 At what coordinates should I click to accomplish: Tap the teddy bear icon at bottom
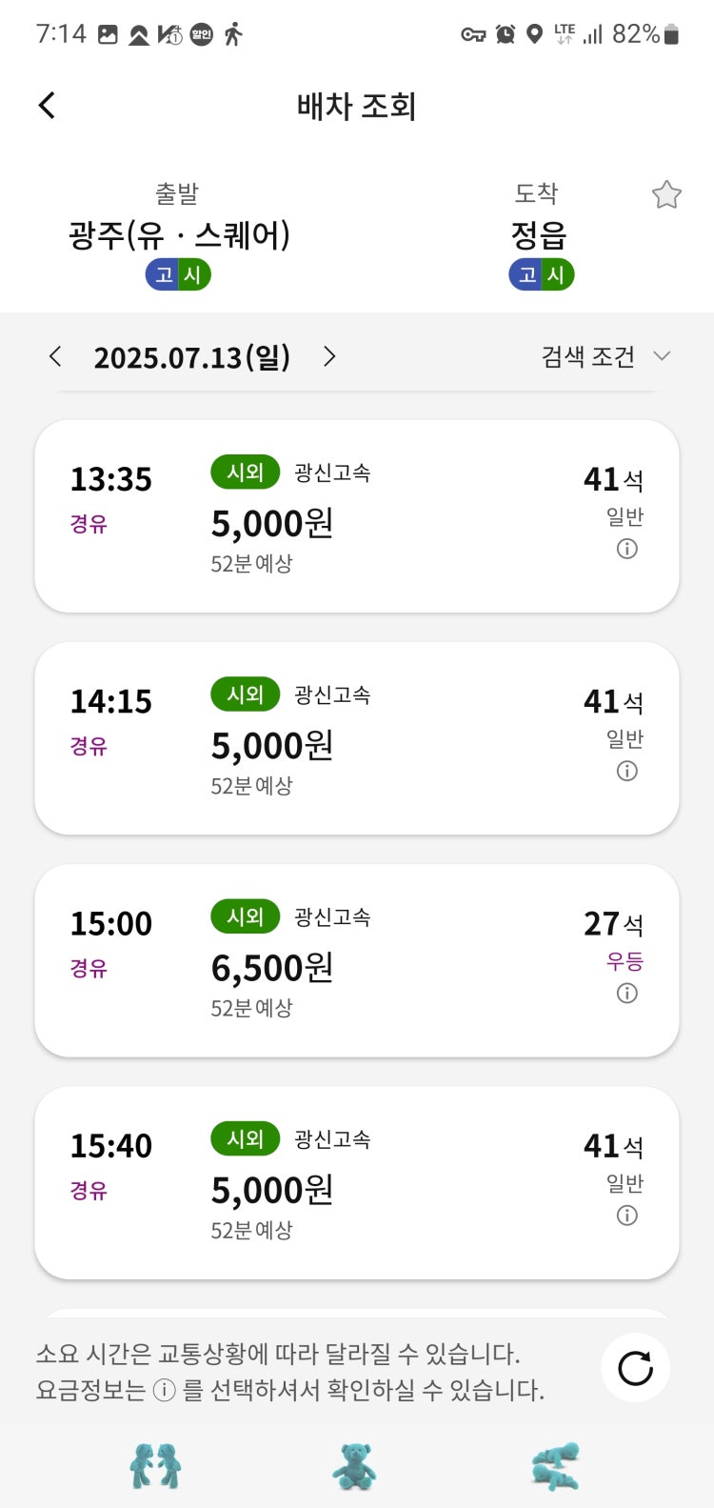[x=354, y=1465]
